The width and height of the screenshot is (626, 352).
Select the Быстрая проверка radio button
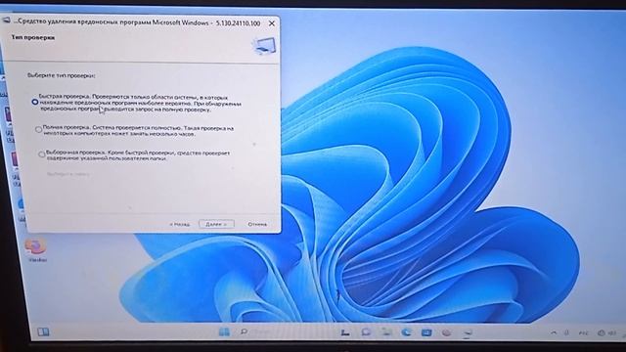pyautogui.click(x=35, y=102)
